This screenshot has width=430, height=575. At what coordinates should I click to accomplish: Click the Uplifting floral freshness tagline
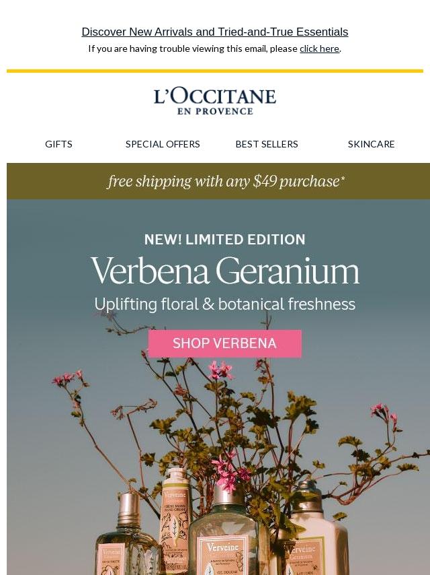click(x=224, y=304)
